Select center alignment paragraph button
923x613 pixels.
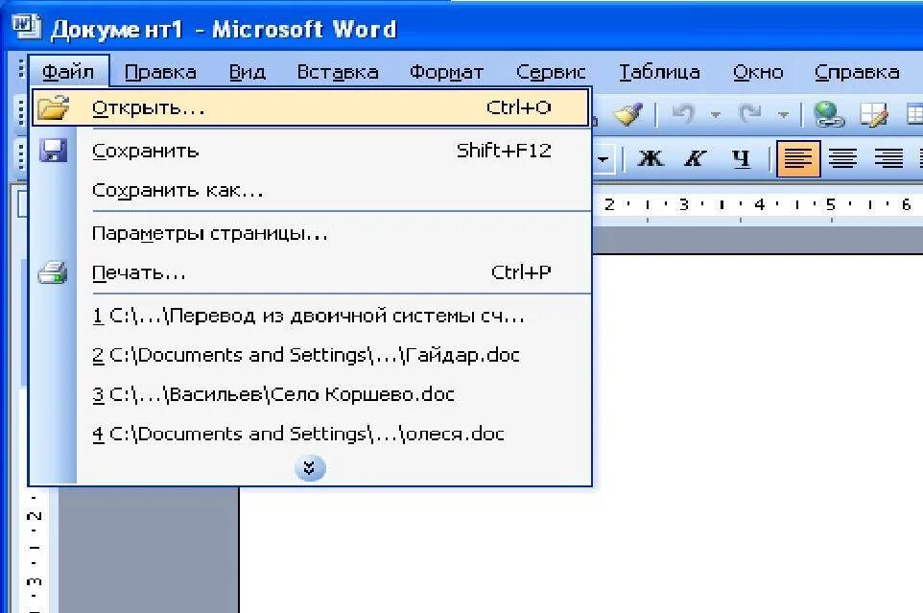(842, 158)
